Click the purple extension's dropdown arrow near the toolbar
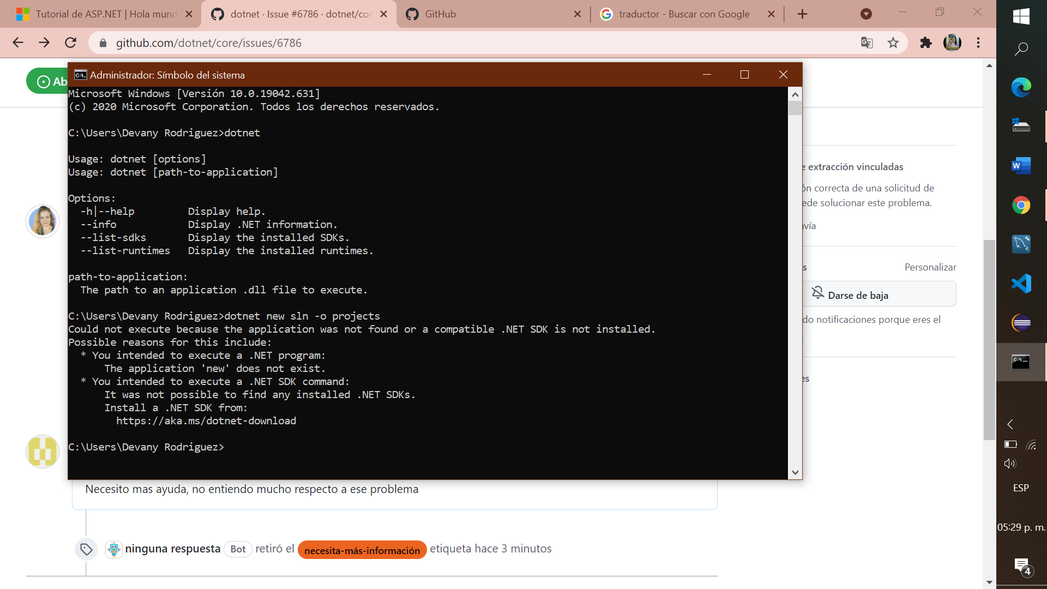Screen dimensions: 1047x589 click(x=866, y=14)
